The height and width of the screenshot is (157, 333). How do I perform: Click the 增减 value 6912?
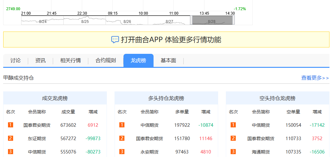coord(93,125)
